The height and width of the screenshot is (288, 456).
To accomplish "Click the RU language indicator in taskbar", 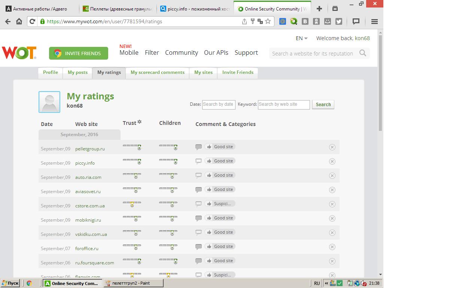I will 317,283.
